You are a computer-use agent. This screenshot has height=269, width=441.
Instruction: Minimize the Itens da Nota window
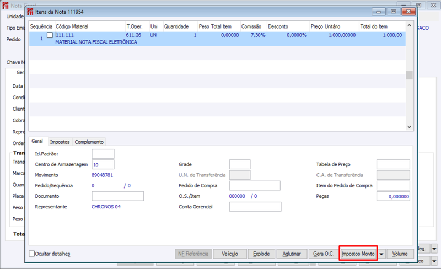(379, 12)
